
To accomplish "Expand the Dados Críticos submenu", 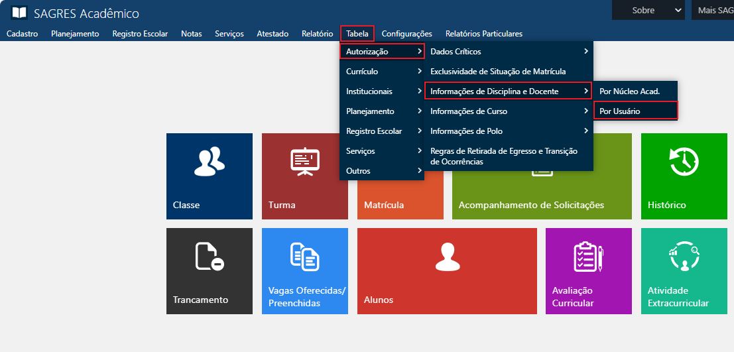I will (x=507, y=52).
